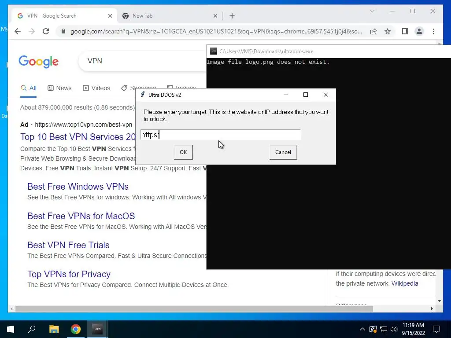Open the security tray icon
This screenshot has width=451, height=338.
[x=373, y=329]
